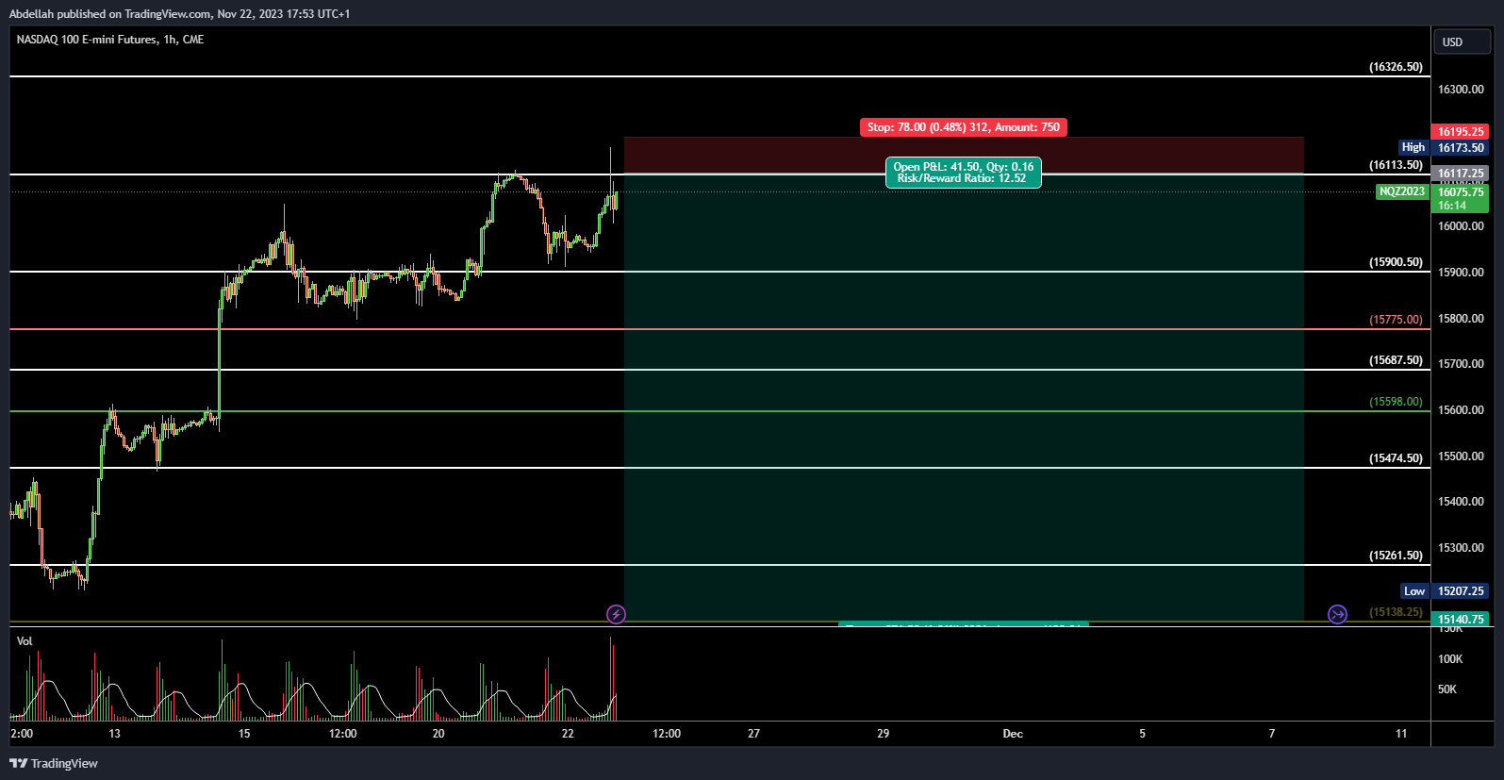Select the 15138.25 level label
The width and height of the screenshot is (1504, 780).
pos(1396,612)
